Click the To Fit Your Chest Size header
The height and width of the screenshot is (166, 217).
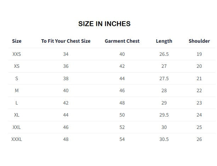[66, 41]
